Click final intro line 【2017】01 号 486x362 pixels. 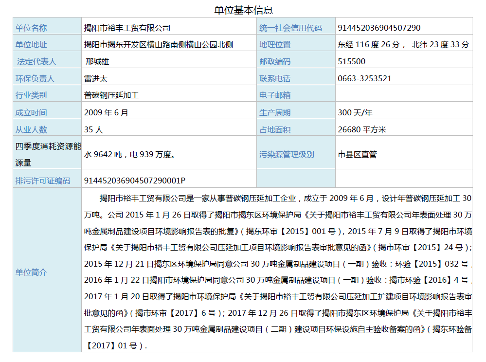[115, 345]
